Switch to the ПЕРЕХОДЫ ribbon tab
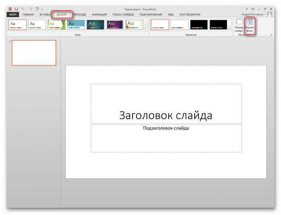This screenshot has width=281, height=215. [x=80, y=15]
